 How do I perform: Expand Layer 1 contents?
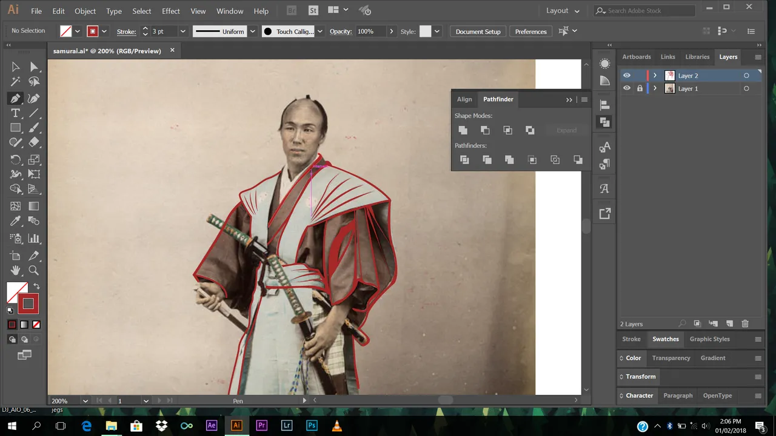click(x=655, y=88)
